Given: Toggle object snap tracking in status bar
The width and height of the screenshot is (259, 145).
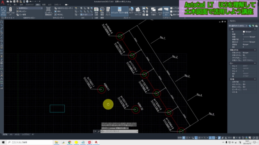Looking at the screenshot, I should (x=210, y=138).
